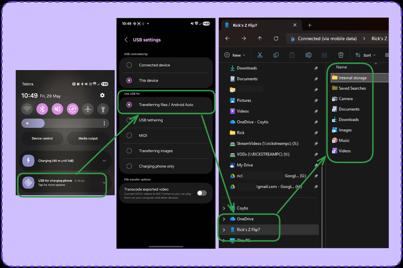The image size is (403, 268).
Task: Open the Camera library item
Action: coord(346,99)
